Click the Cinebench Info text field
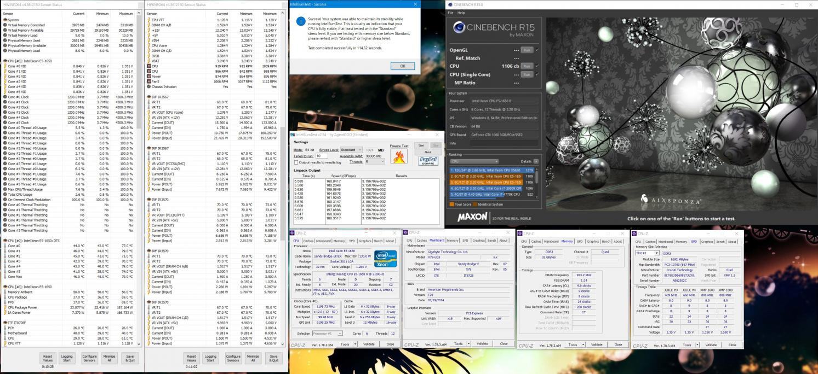This screenshot has width=818, height=374. pos(505,144)
